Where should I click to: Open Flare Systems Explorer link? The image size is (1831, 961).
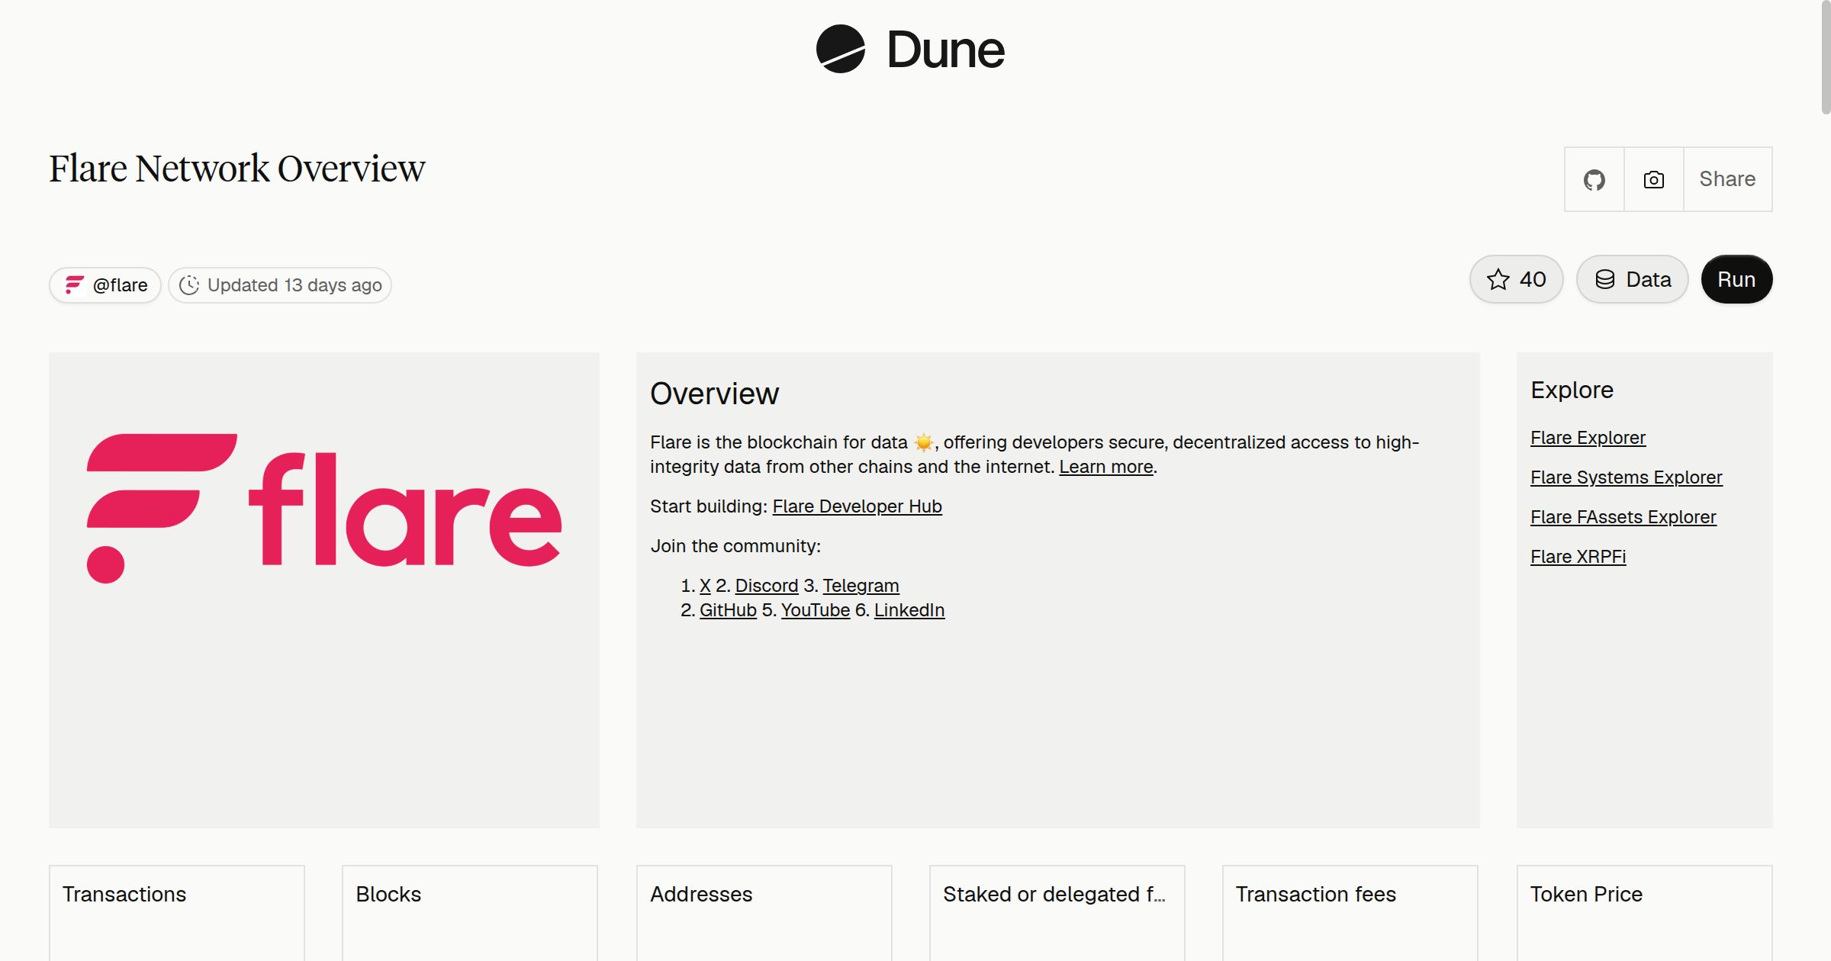coord(1627,477)
